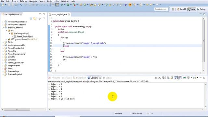Minimize the Package Explorer view
208x117 pixels.
[40, 14]
